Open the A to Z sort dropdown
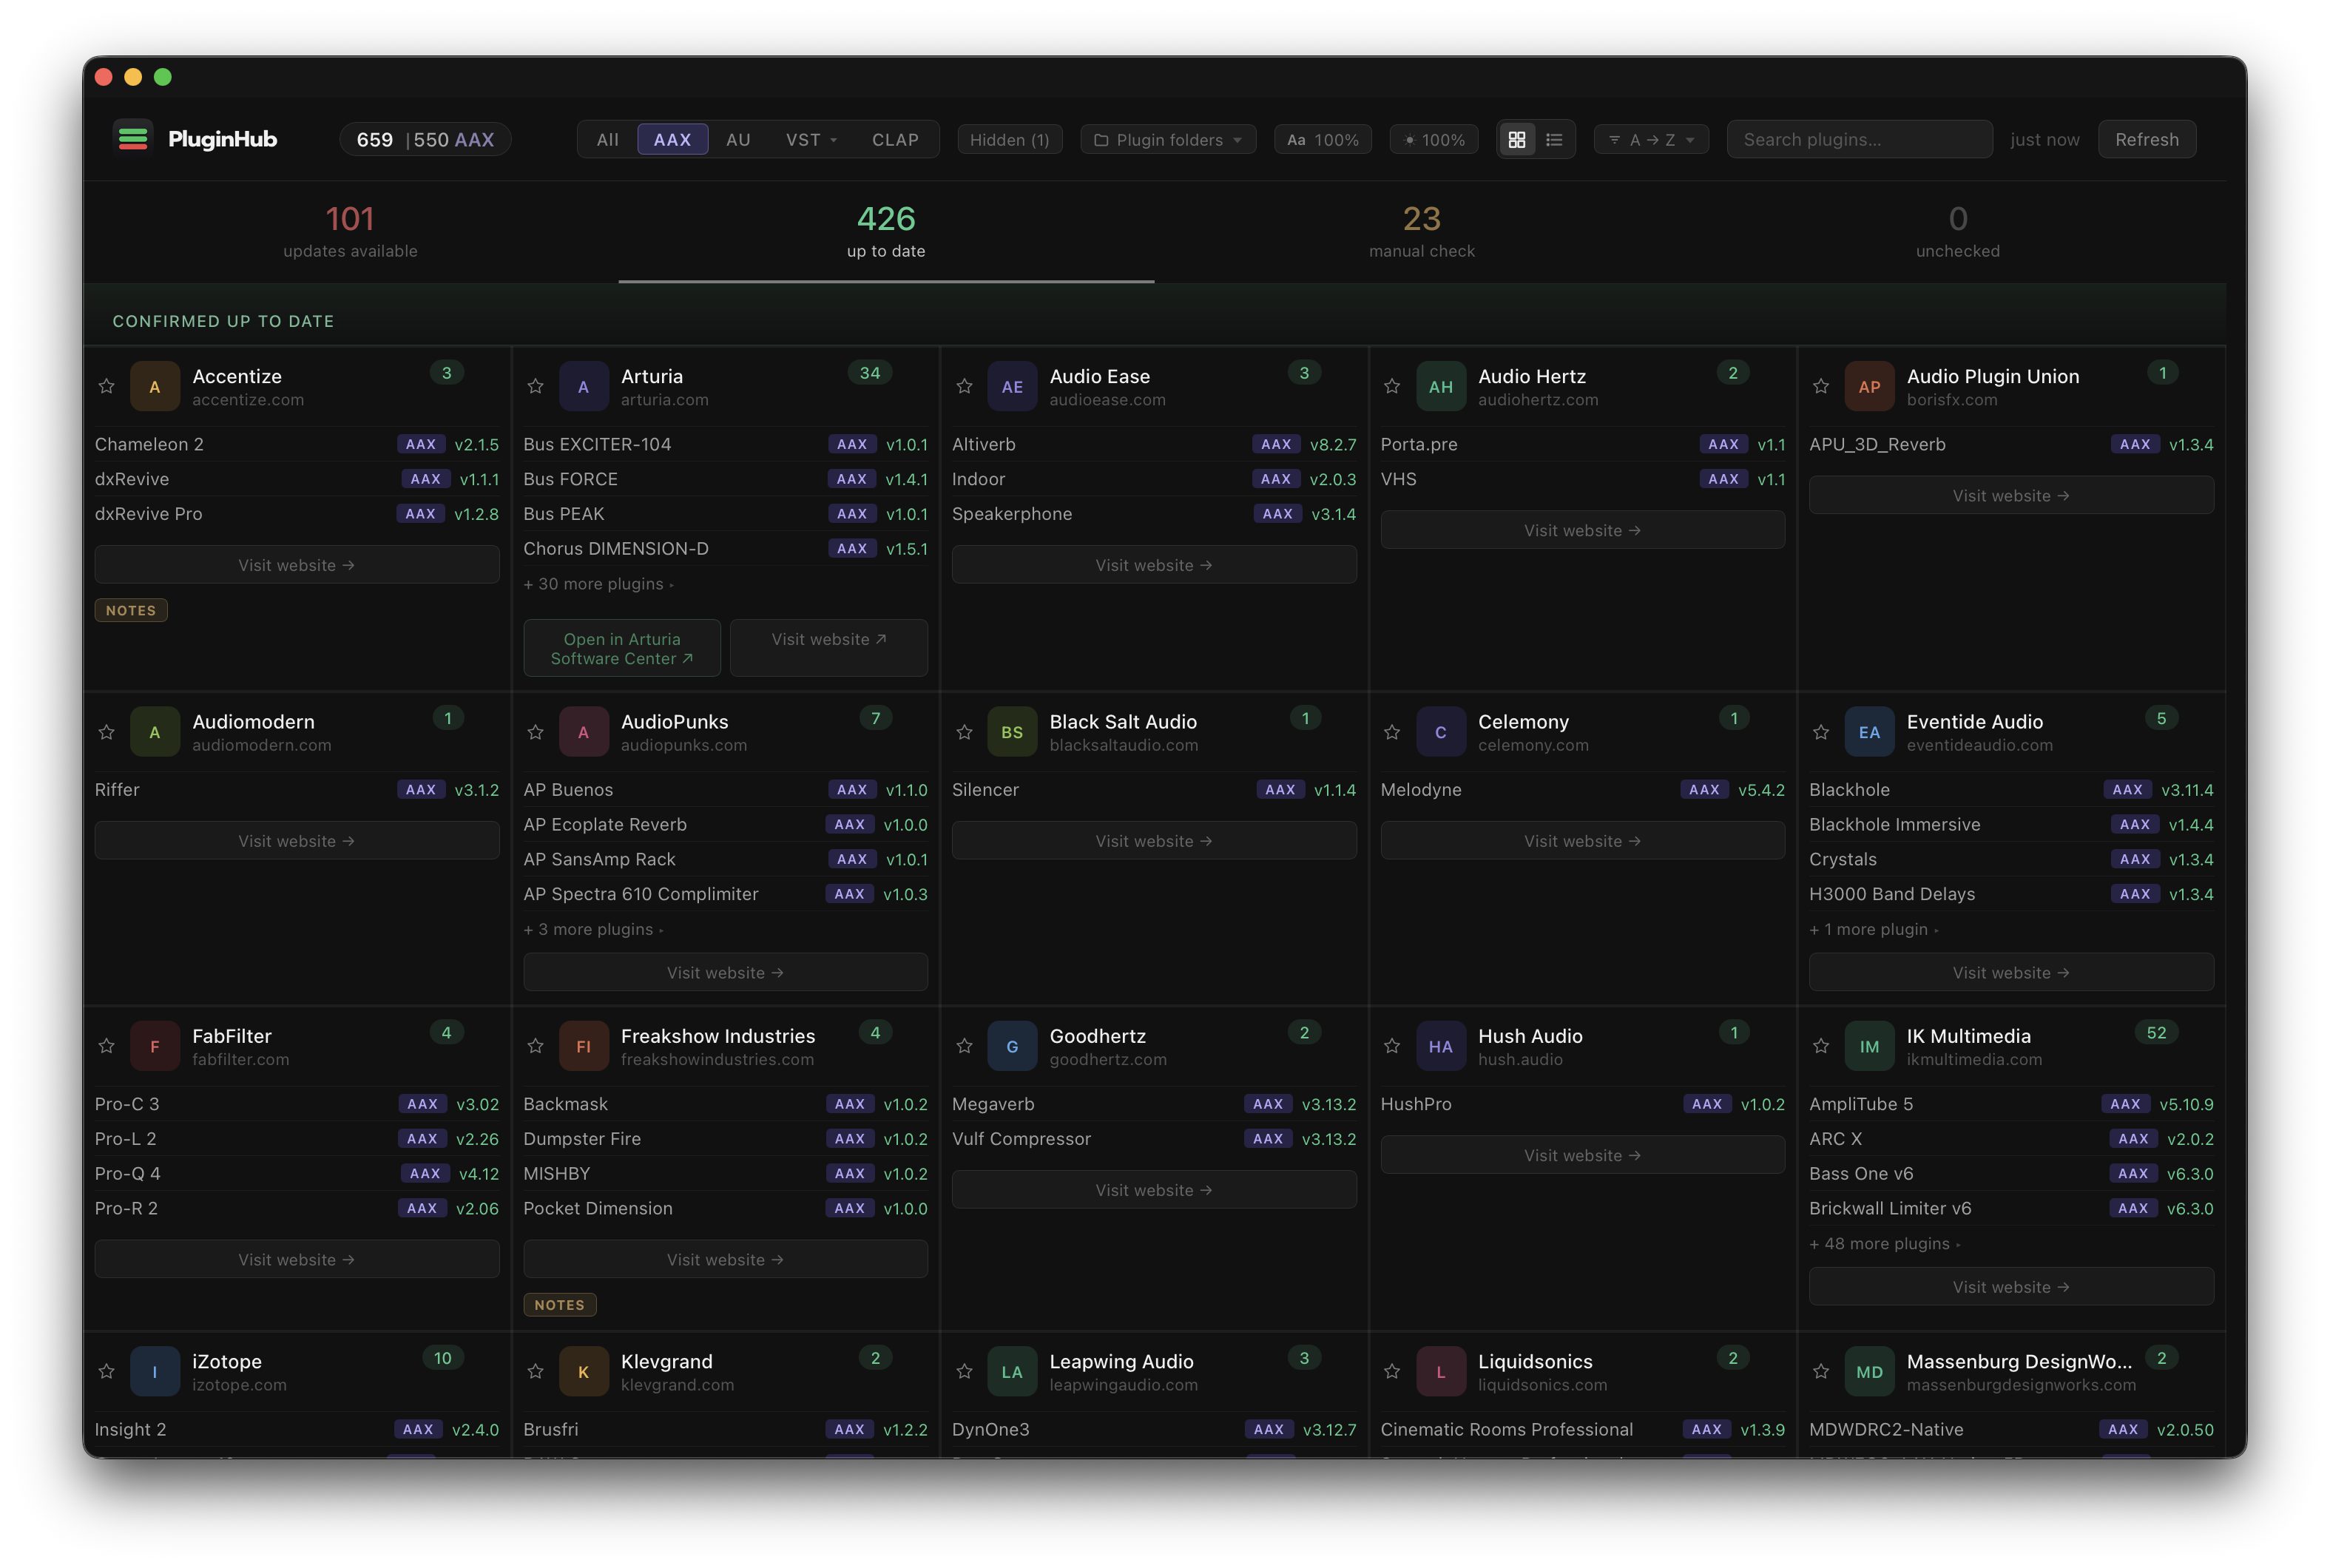This screenshot has height=1568, width=2330. coord(1651,140)
